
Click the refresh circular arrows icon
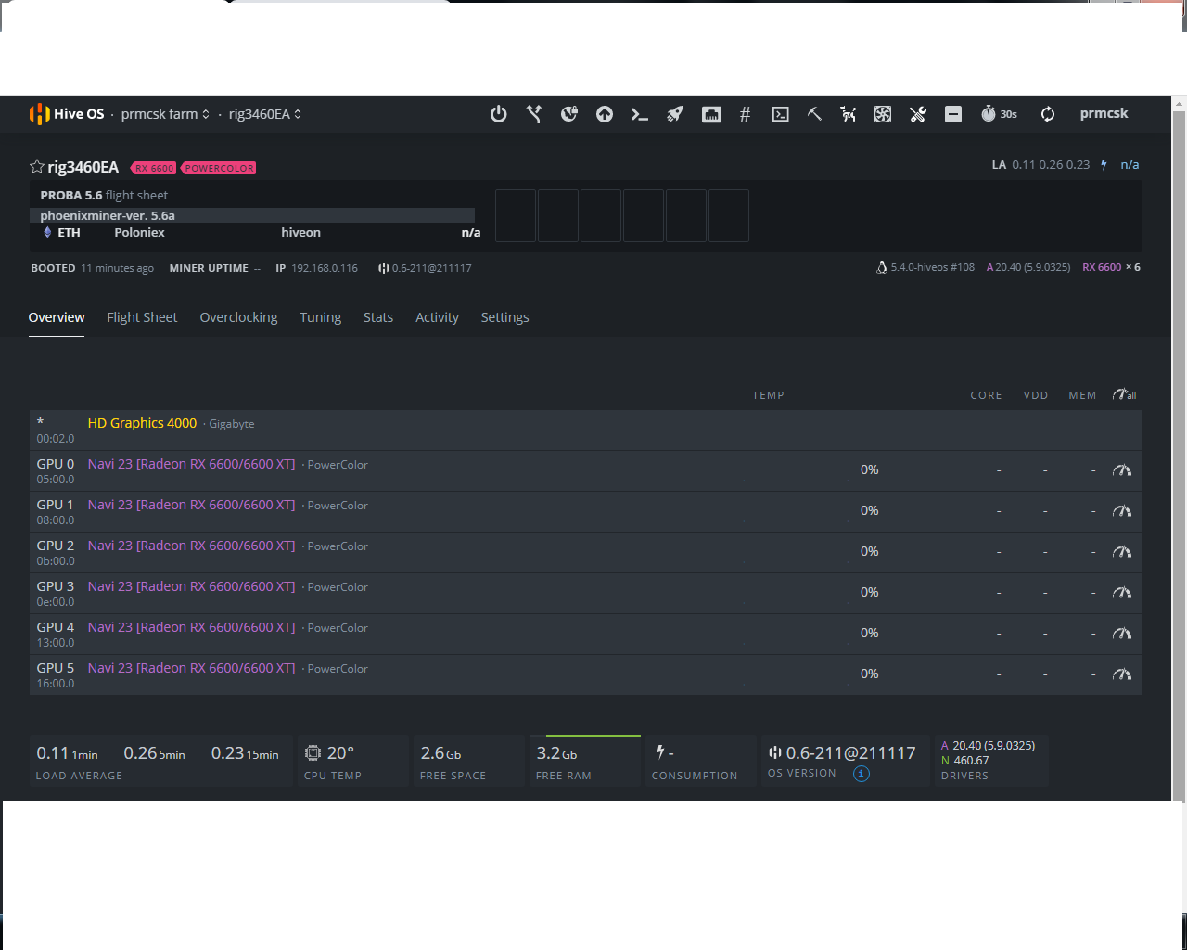[x=1048, y=114]
